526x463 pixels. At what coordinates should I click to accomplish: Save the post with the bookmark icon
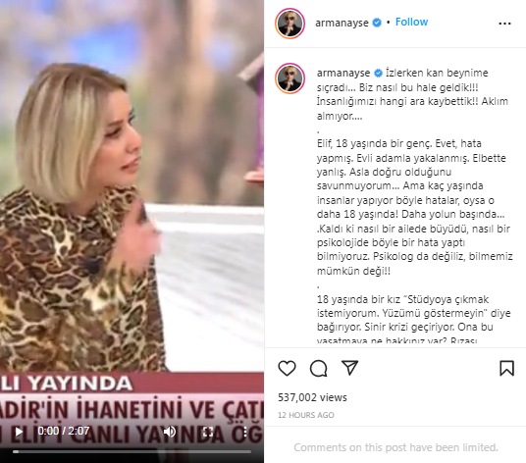506,368
